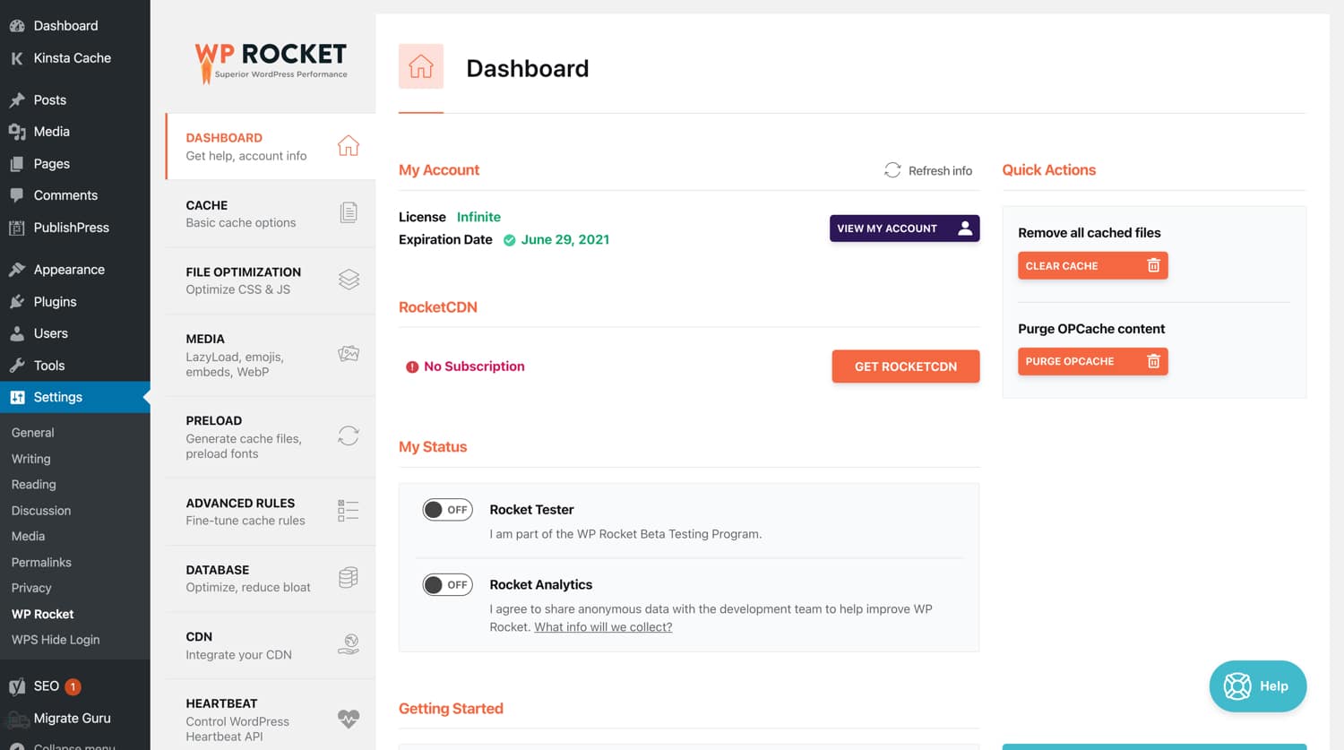Click the Clear Cache button
This screenshot has width=1344, height=750.
pyautogui.click(x=1091, y=265)
